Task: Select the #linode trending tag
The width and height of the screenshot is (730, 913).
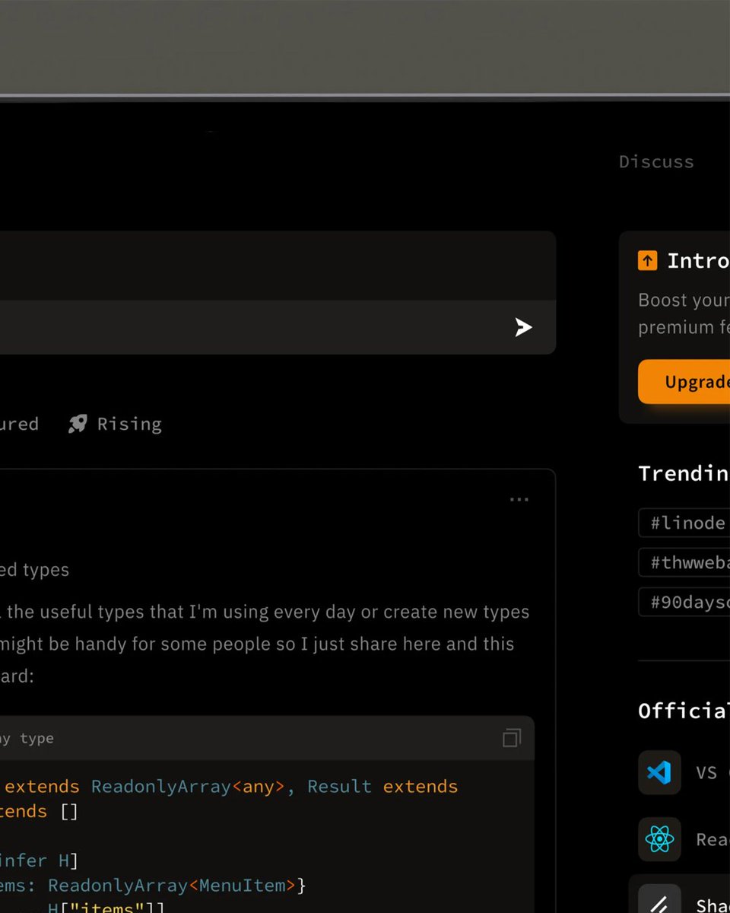Action: tap(684, 523)
